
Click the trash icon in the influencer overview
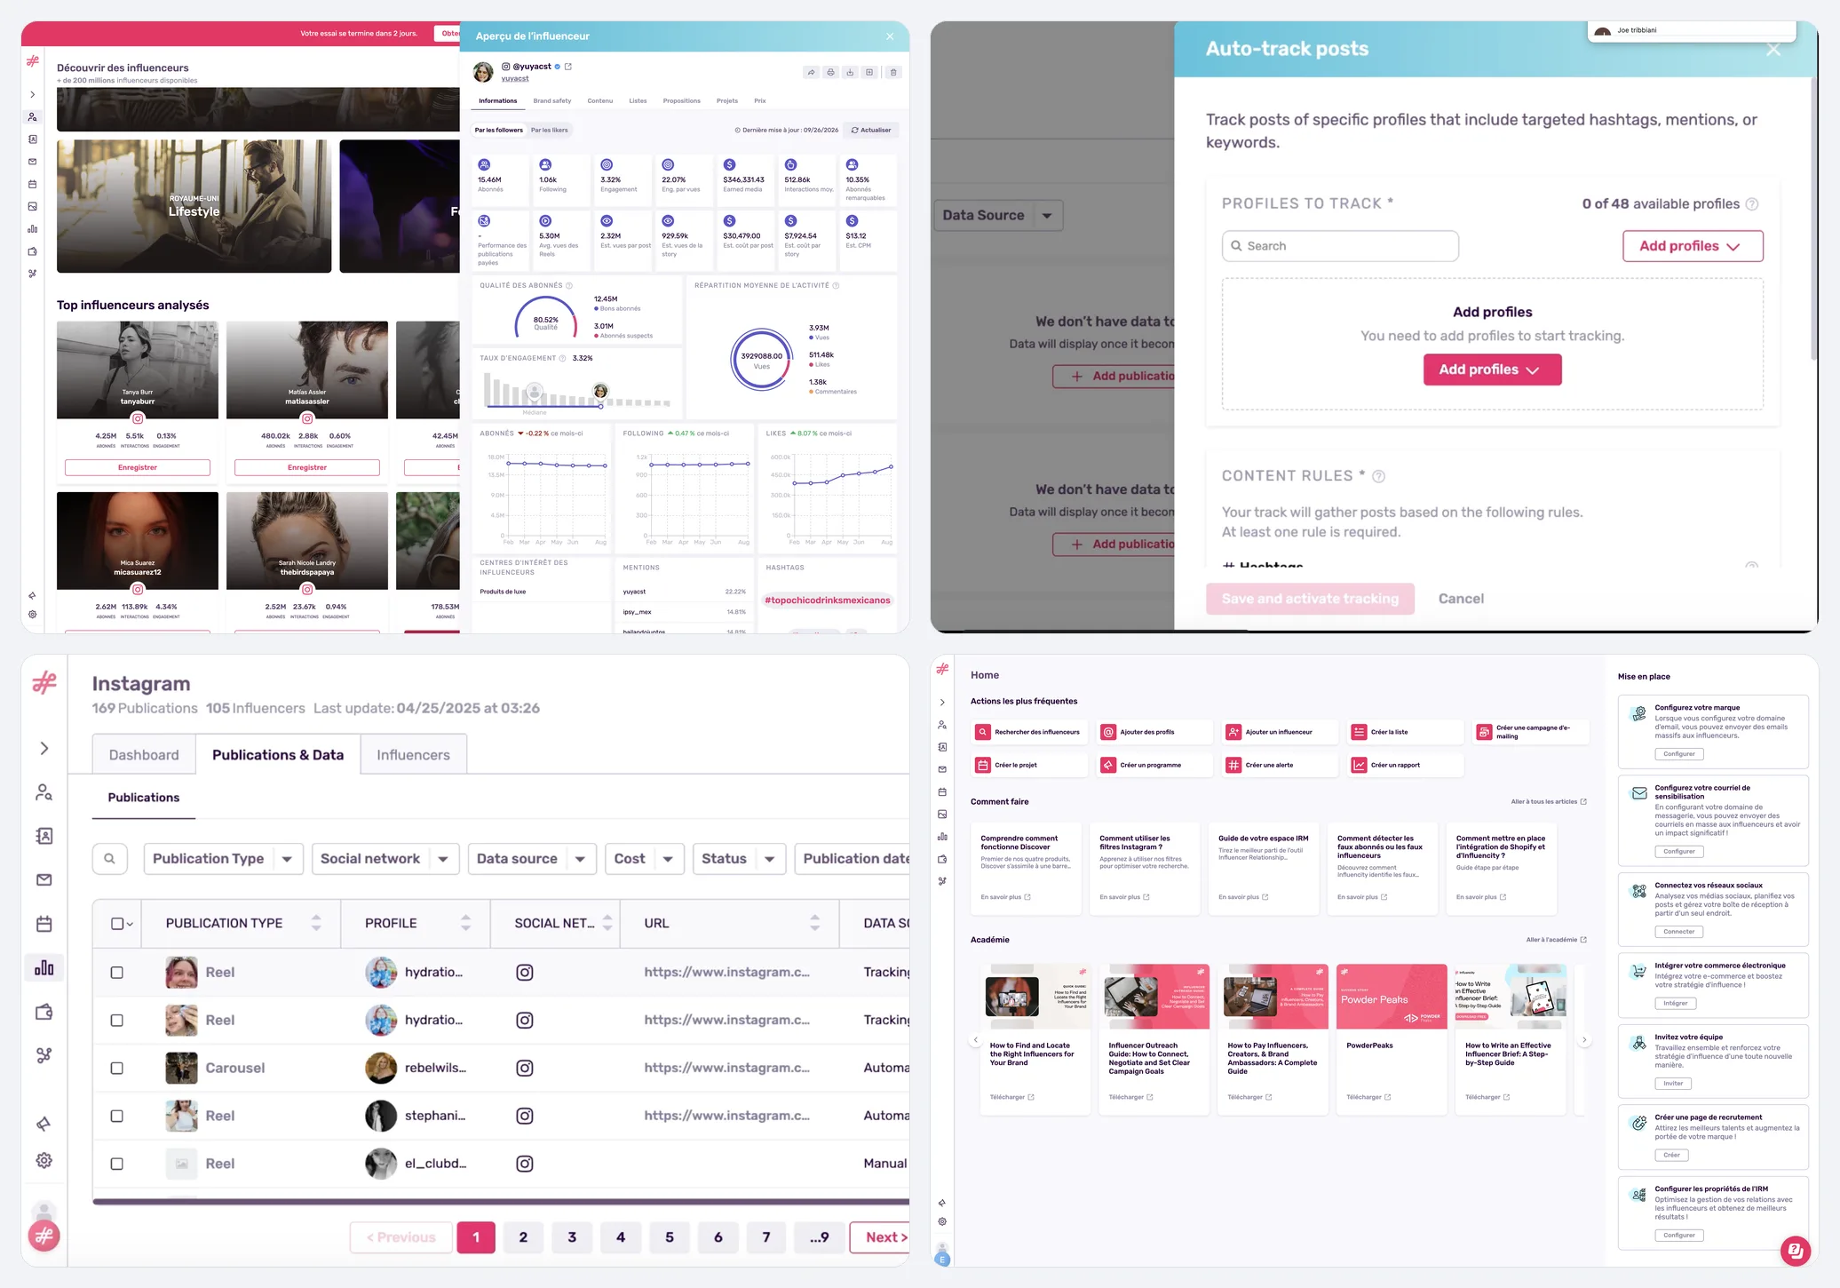click(893, 72)
